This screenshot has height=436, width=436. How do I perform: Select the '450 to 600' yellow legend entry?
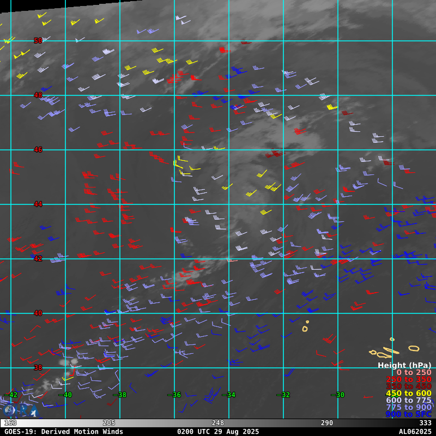[408, 393]
